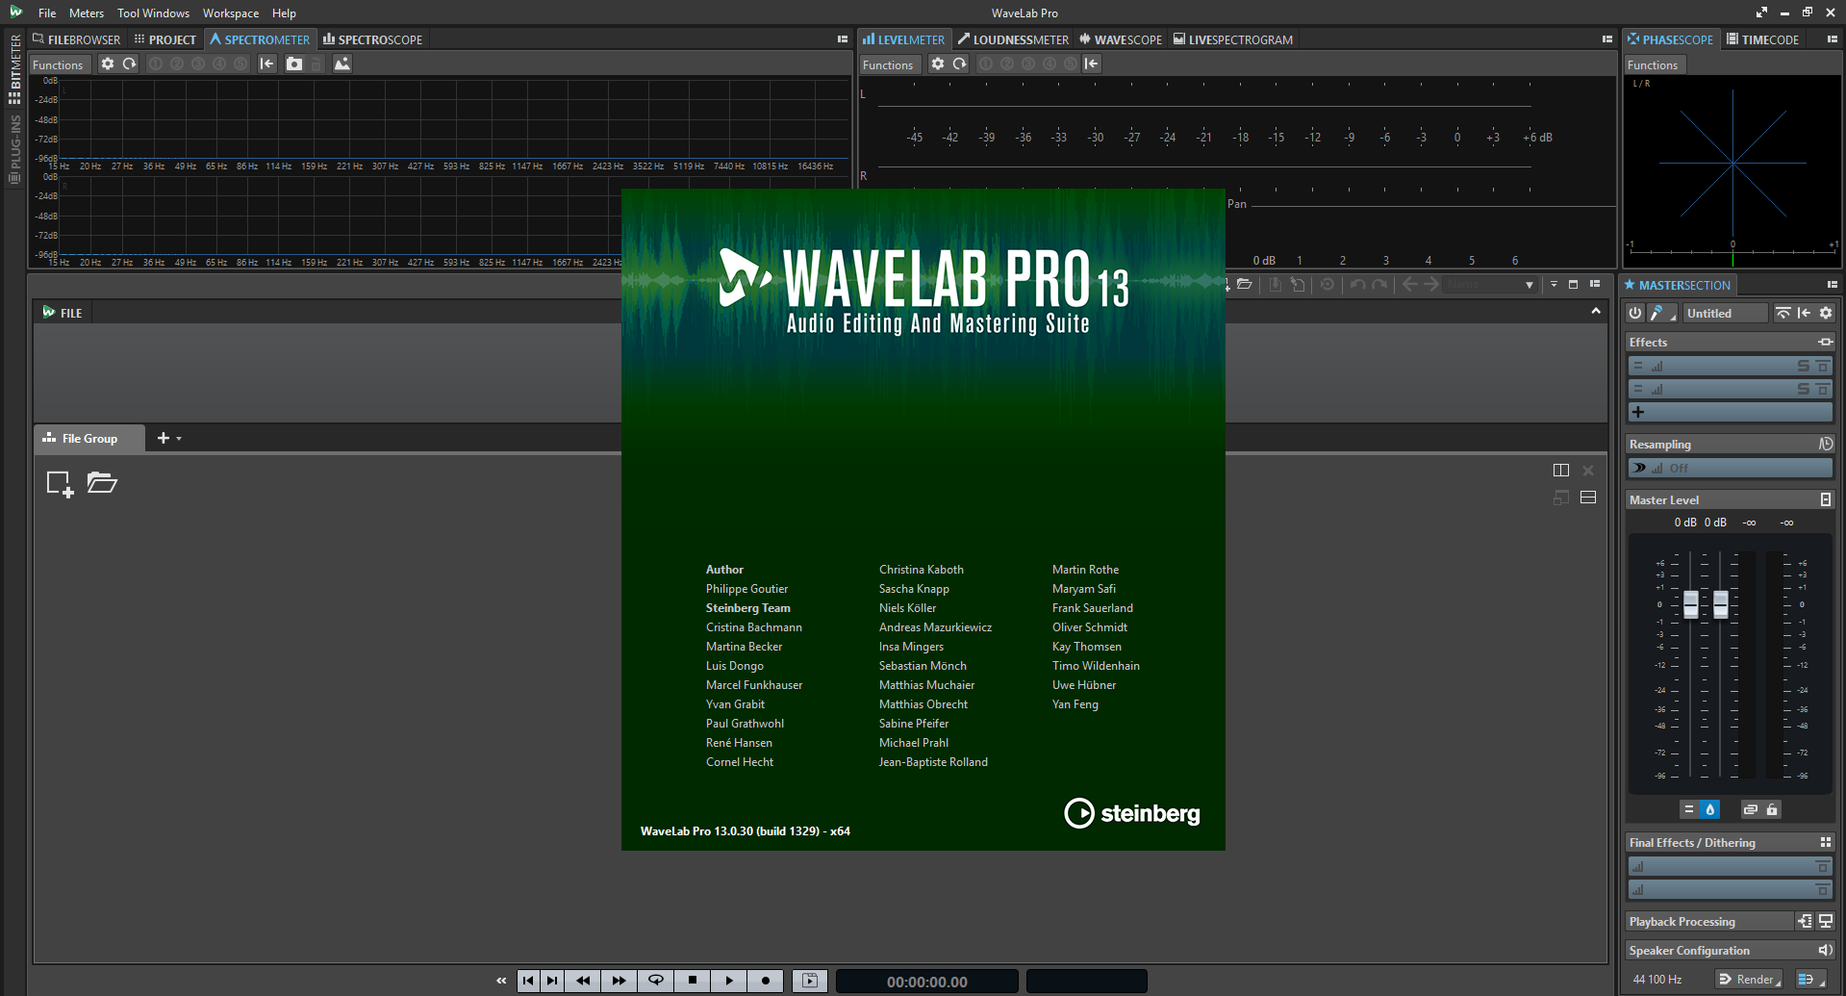The image size is (1846, 996).
Task: Open the Spectrometer tab group menu
Action: click(x=843, y=39)
